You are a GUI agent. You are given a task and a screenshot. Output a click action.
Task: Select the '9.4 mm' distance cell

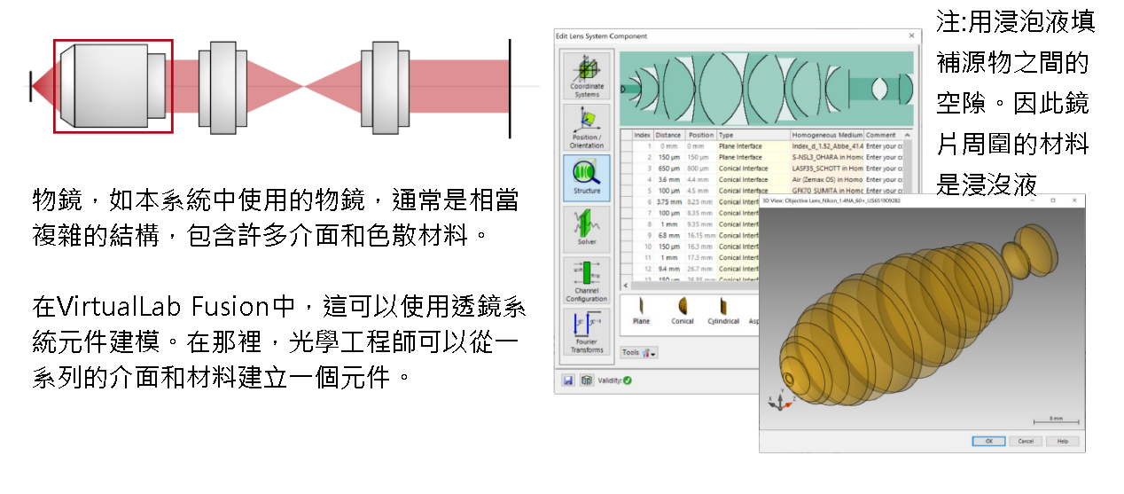667,268
